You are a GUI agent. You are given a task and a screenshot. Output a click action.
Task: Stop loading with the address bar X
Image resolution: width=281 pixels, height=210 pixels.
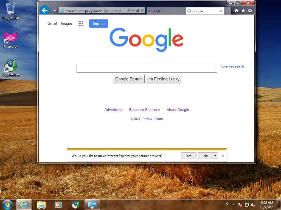(x=142, y=11)
